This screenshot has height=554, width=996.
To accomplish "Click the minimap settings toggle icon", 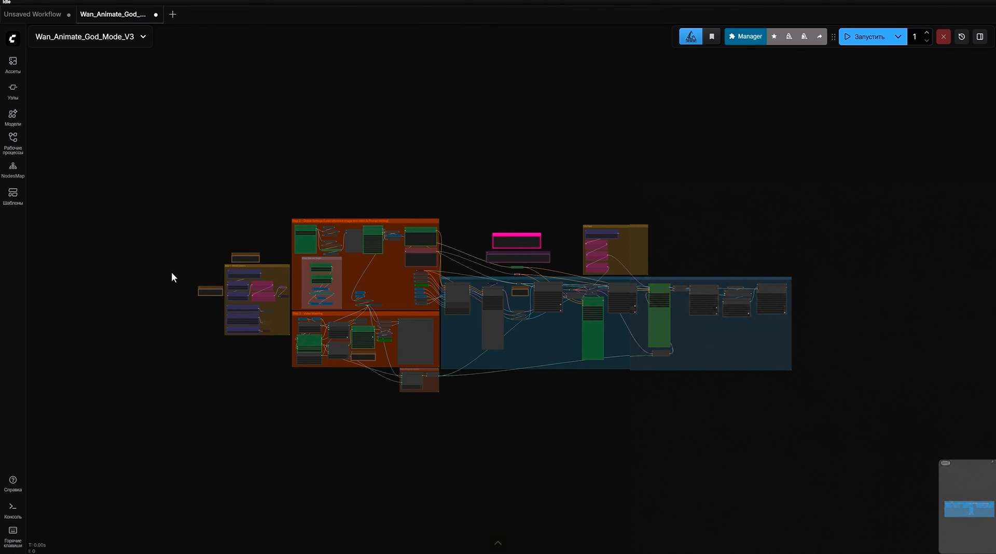I will [x=946, y=463].
